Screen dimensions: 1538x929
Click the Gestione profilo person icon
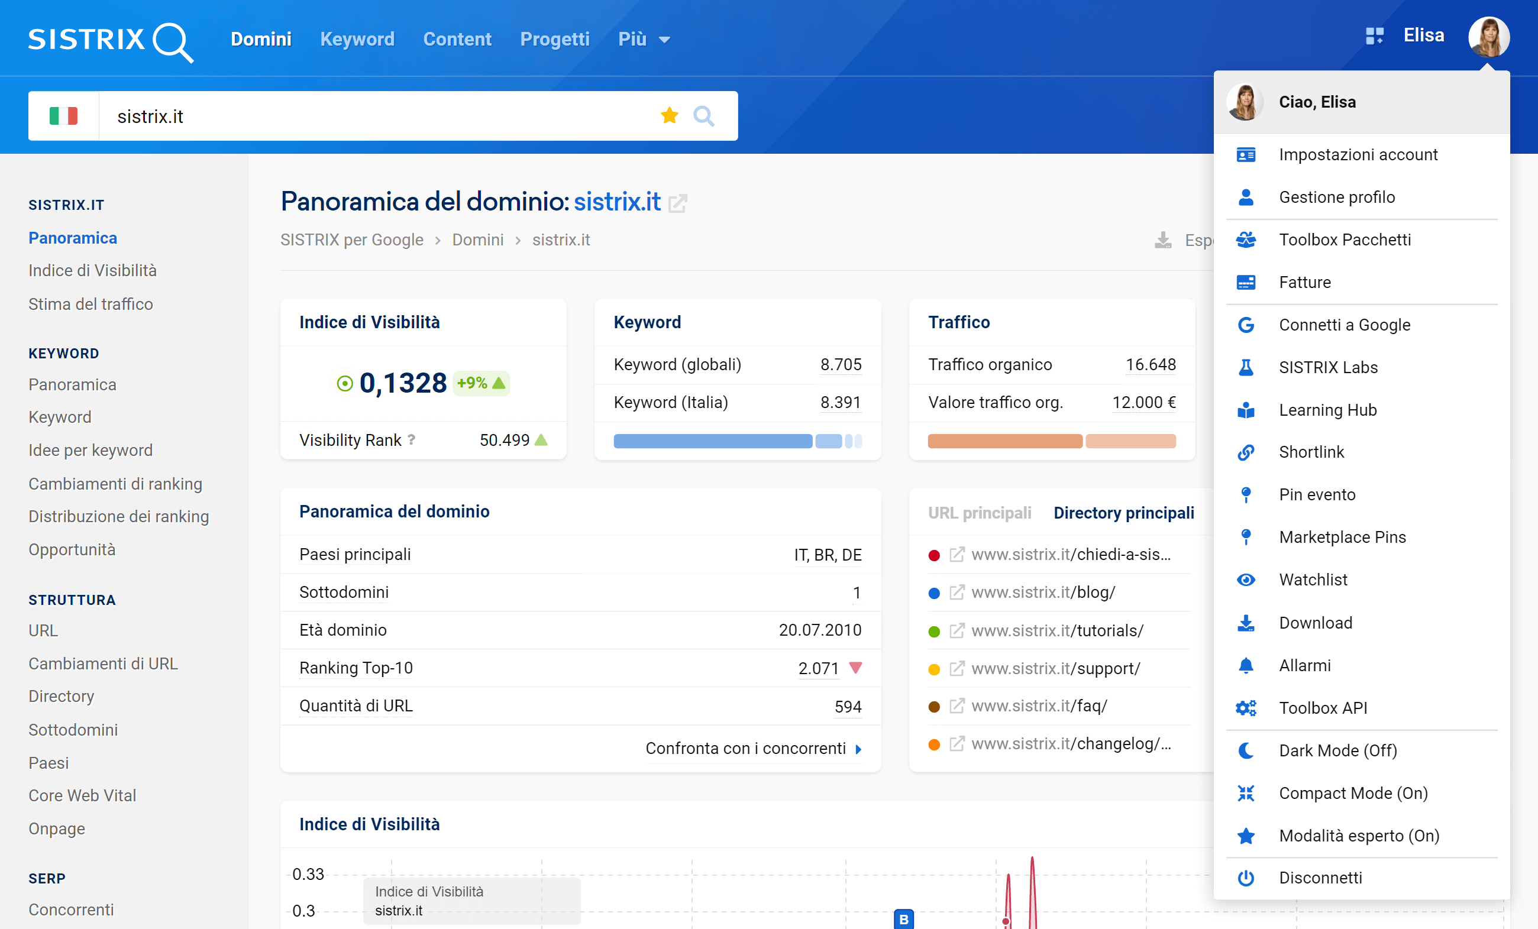pos(1246,197)
